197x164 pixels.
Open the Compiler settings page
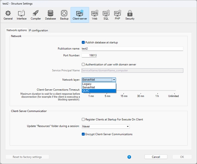click(x=36, y=15)
